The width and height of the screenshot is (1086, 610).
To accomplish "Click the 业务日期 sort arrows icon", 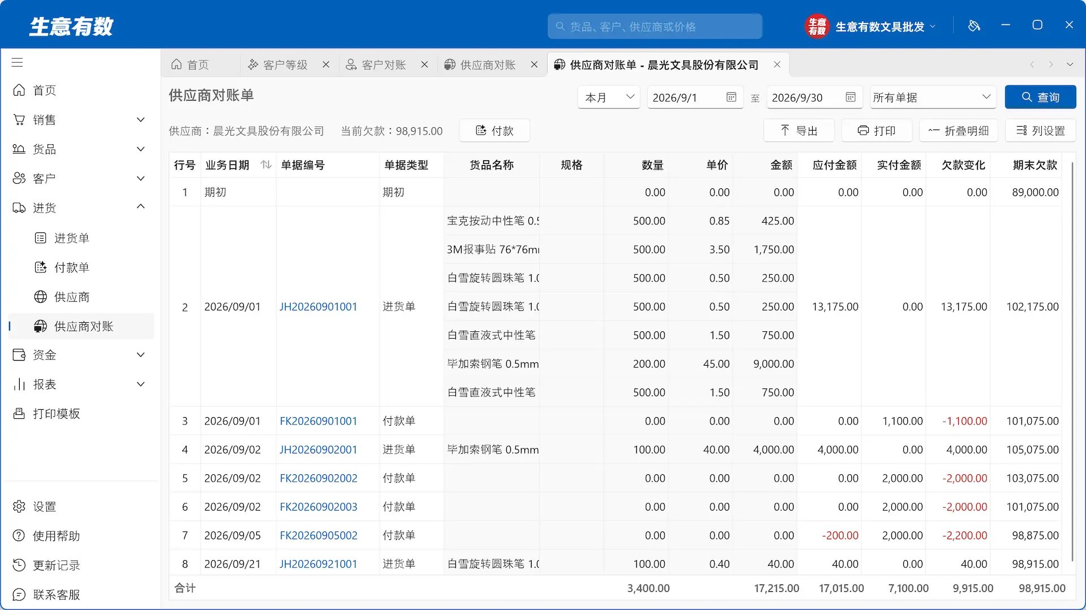I will (266, 165).
